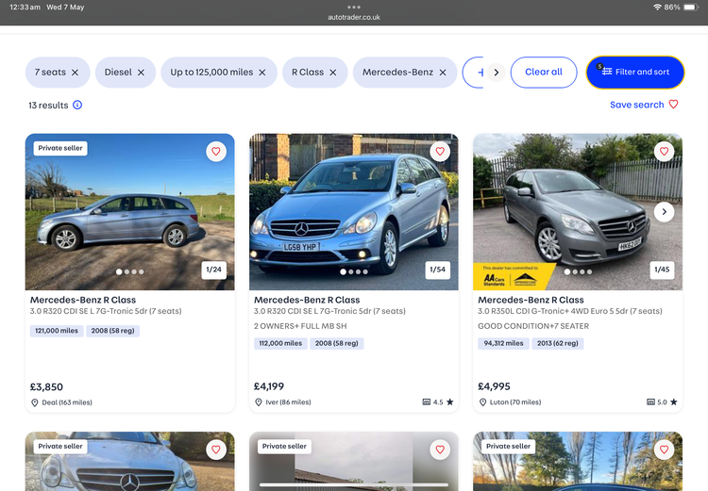
Task: Show next photo of the Luton R350L
Action: coord(664,212)
